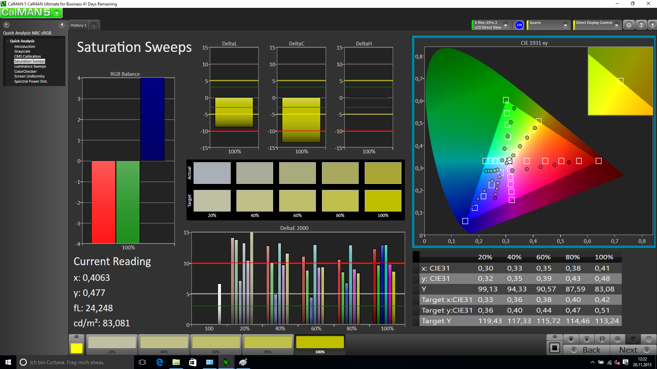Click the 'x: CIE31' row label
657x369 pixels.
pos(436,268)
